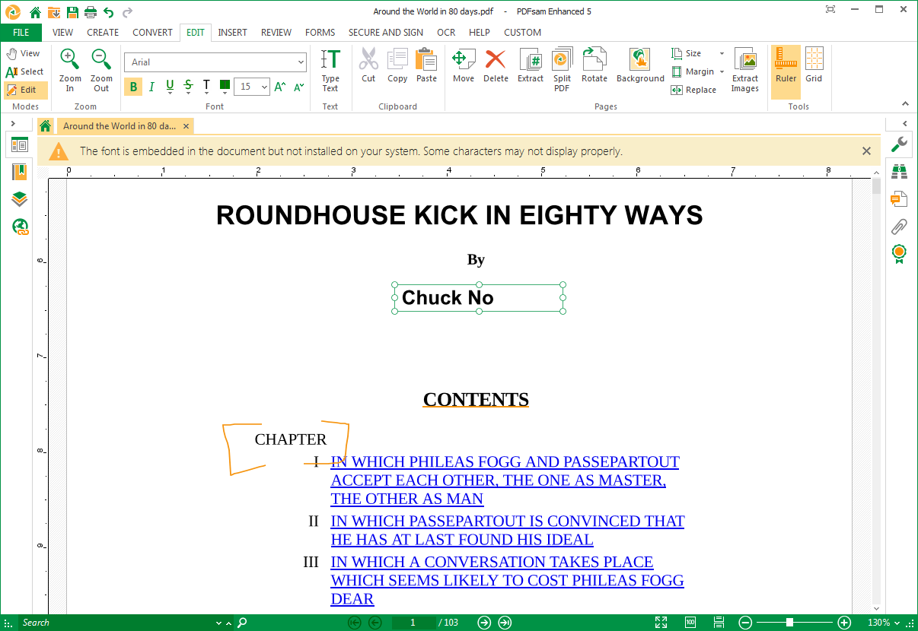Open the page thumbnails panel in left sidebar
The width and height of the screenshot is (918, 631).
[20, 144]
